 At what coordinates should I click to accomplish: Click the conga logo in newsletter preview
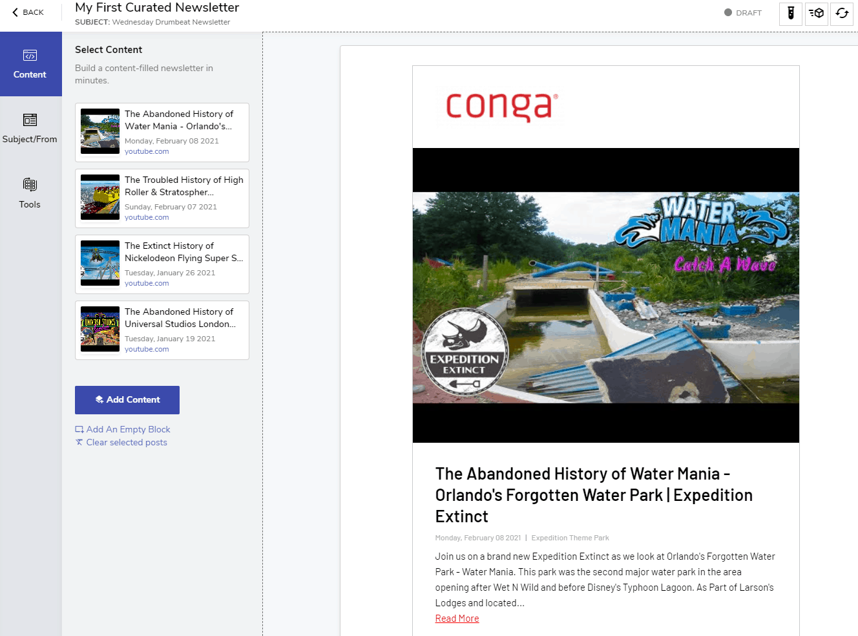pos(501,106)
